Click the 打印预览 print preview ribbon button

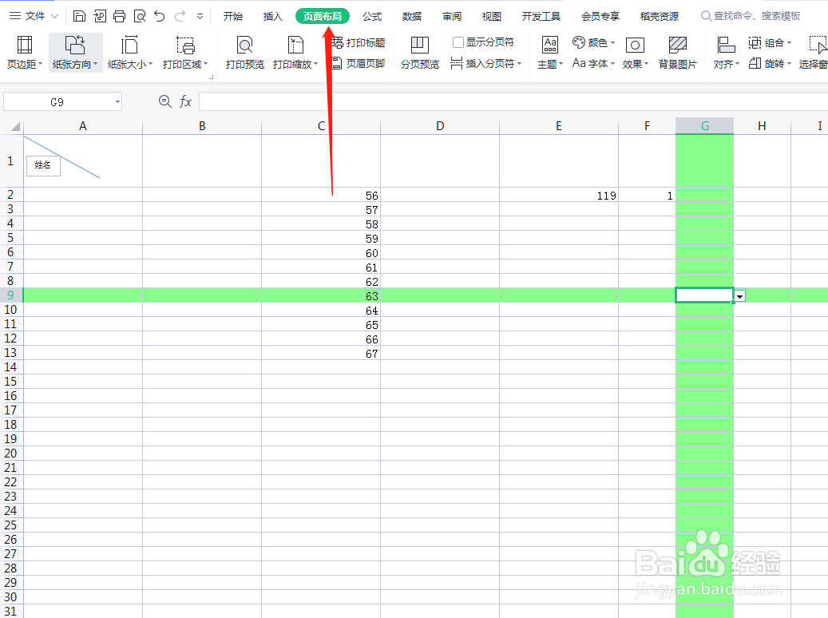pos(244,52)
